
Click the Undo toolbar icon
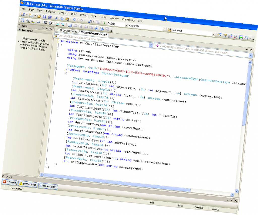[74, 19]
